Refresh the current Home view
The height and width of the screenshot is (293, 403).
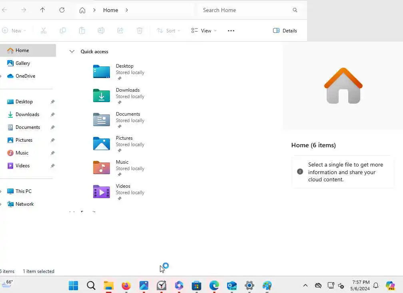click(x=62, y=10)
